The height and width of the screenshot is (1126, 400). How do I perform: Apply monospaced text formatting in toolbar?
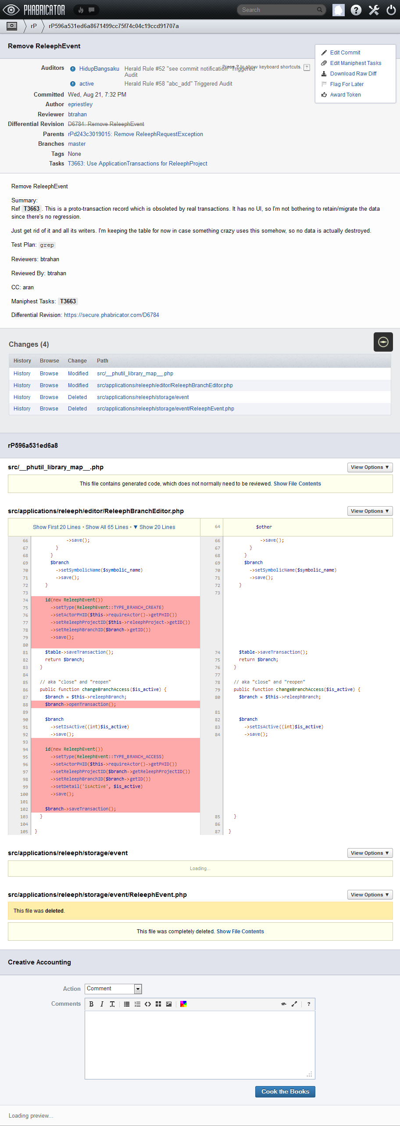click(112, 1004)
